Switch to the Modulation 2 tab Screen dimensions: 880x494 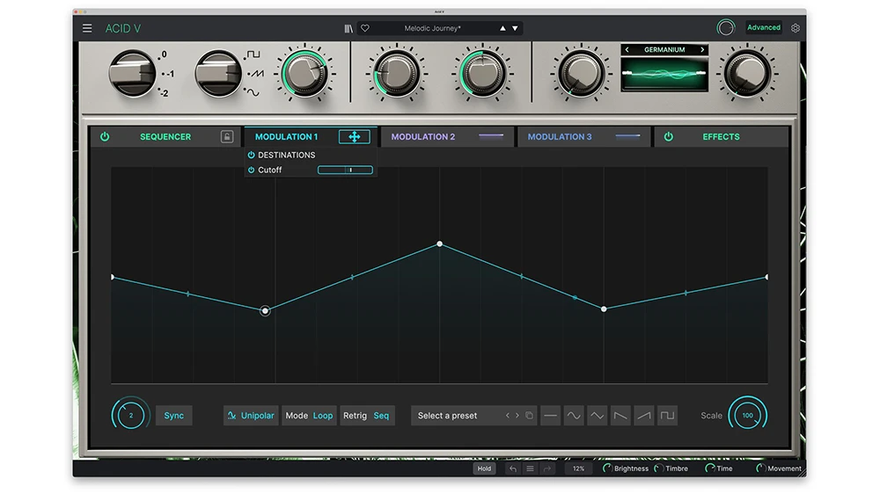423,137
